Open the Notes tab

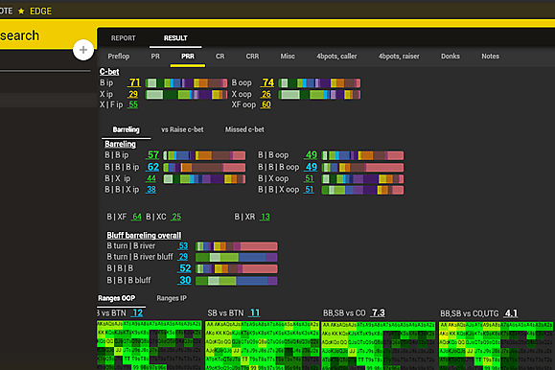(x=490, y=57)
